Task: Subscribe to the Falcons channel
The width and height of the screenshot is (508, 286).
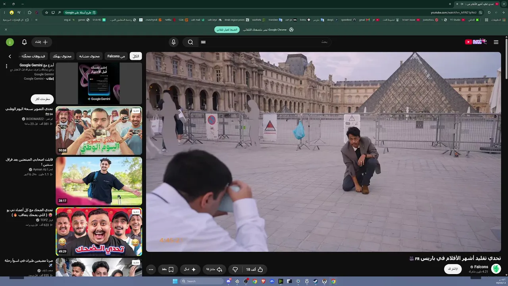Action: tap(453, 269)
